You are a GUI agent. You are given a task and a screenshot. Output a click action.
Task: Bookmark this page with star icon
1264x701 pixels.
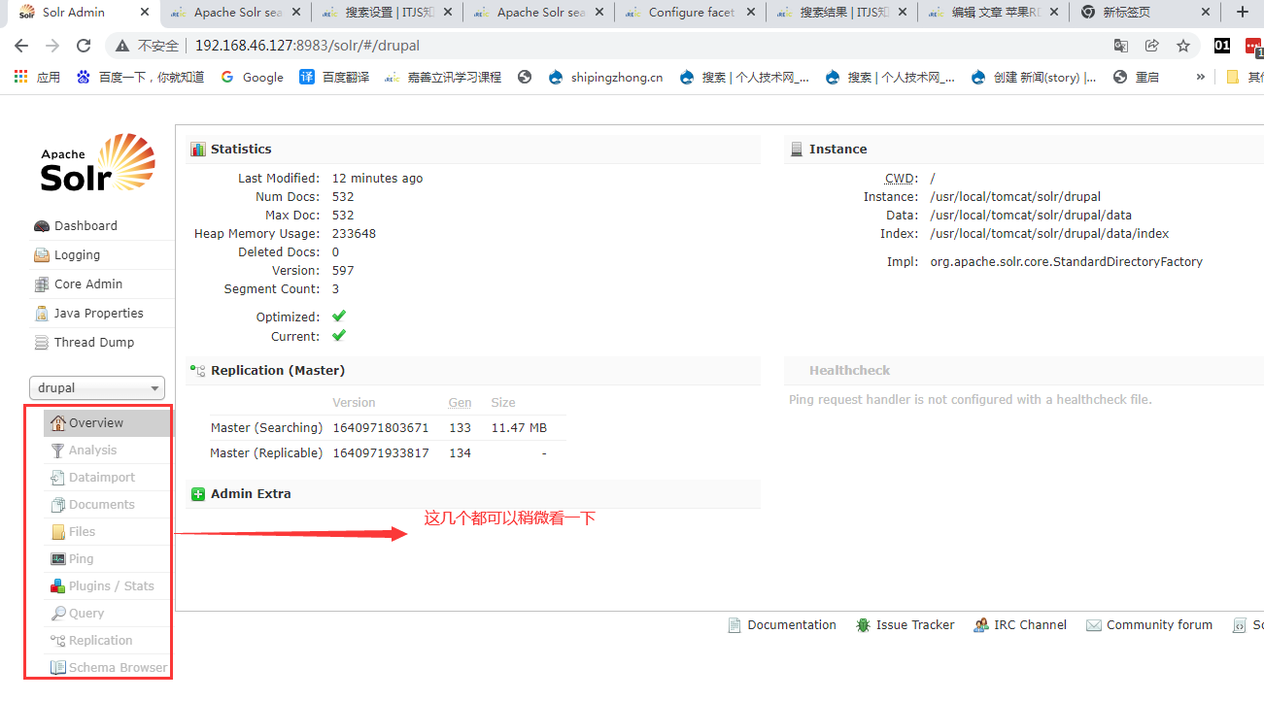[1183, 46]
